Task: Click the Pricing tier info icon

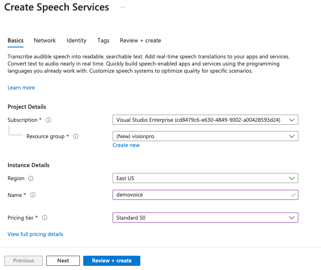Action: click(45, 218)
